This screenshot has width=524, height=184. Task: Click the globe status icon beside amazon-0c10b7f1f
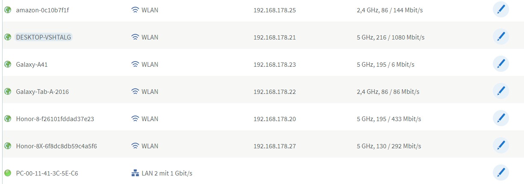tap(8, 10)
